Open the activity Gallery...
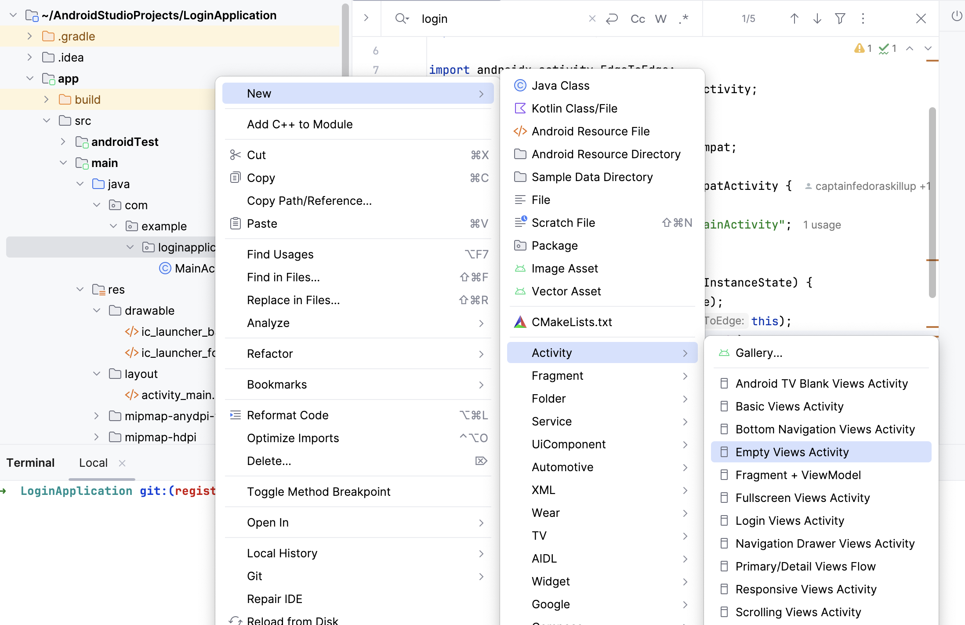Image resolution: width=965 pixels, height=625 pixels. pyautogui.click(x=821, y=352)
